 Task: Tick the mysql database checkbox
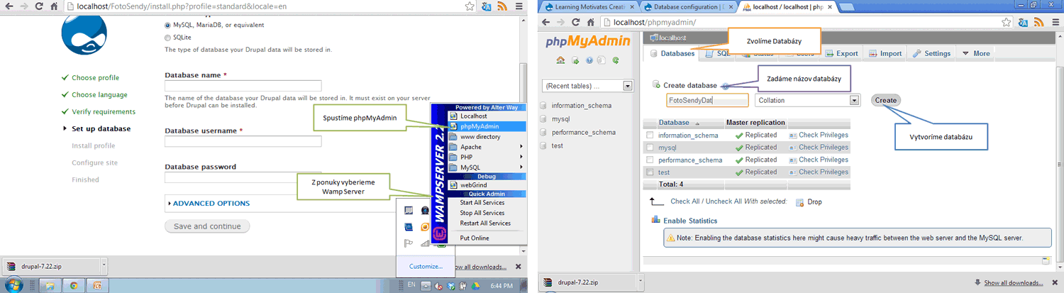[x=650, y=148]
